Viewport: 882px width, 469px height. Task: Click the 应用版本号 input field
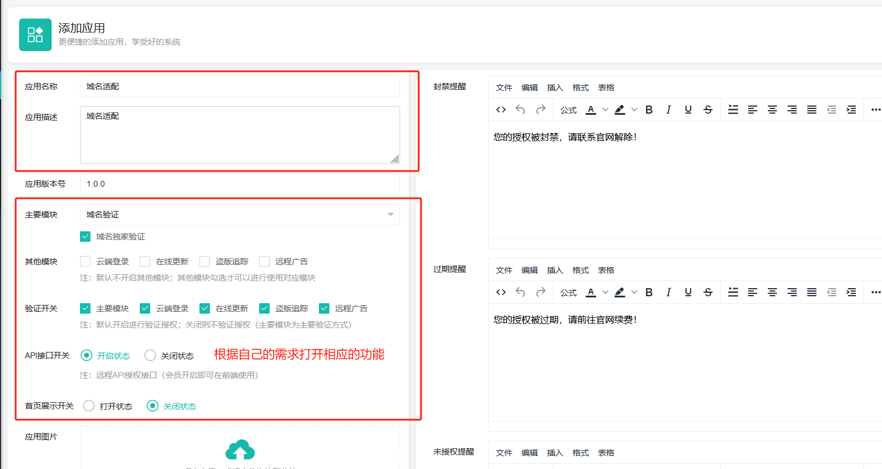click(239, 184)
